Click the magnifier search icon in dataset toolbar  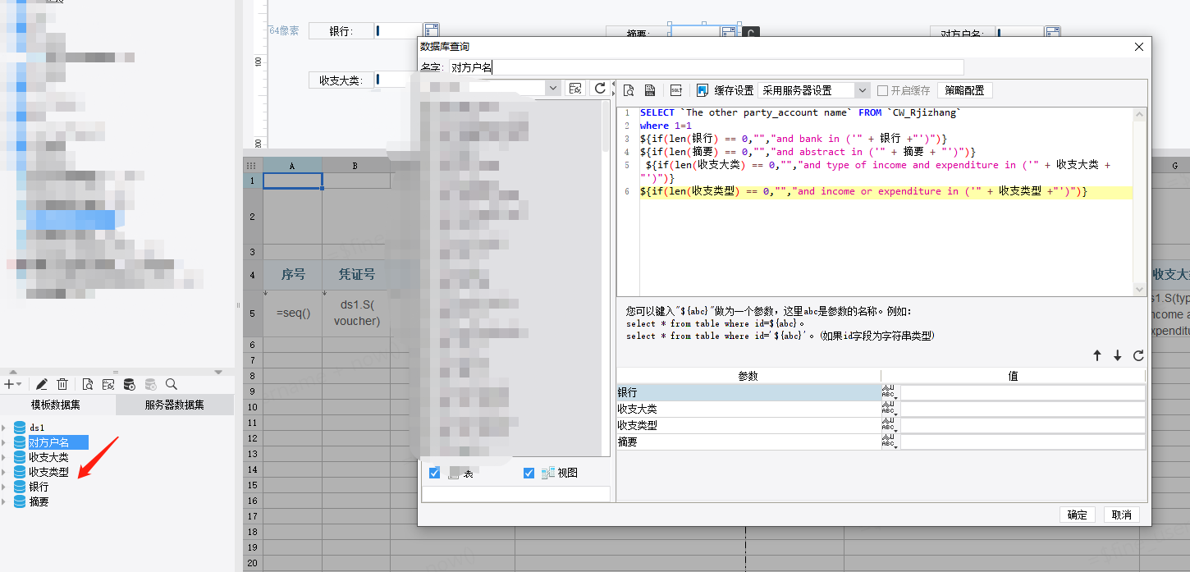click(x=172, y=384)
